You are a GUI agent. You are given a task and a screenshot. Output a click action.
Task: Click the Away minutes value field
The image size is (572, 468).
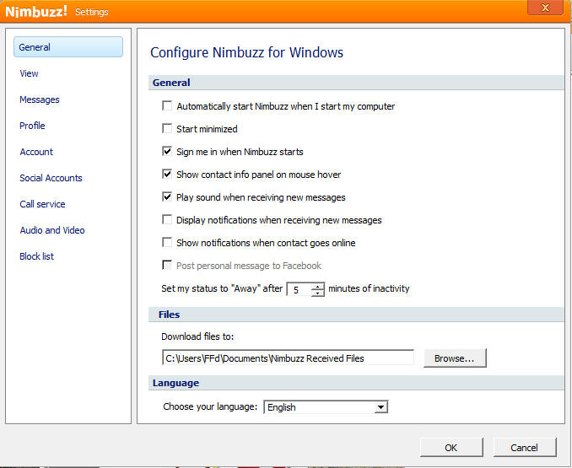coord(299,290)
